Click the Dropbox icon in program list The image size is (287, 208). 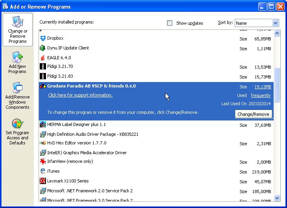tap(43, 38)
